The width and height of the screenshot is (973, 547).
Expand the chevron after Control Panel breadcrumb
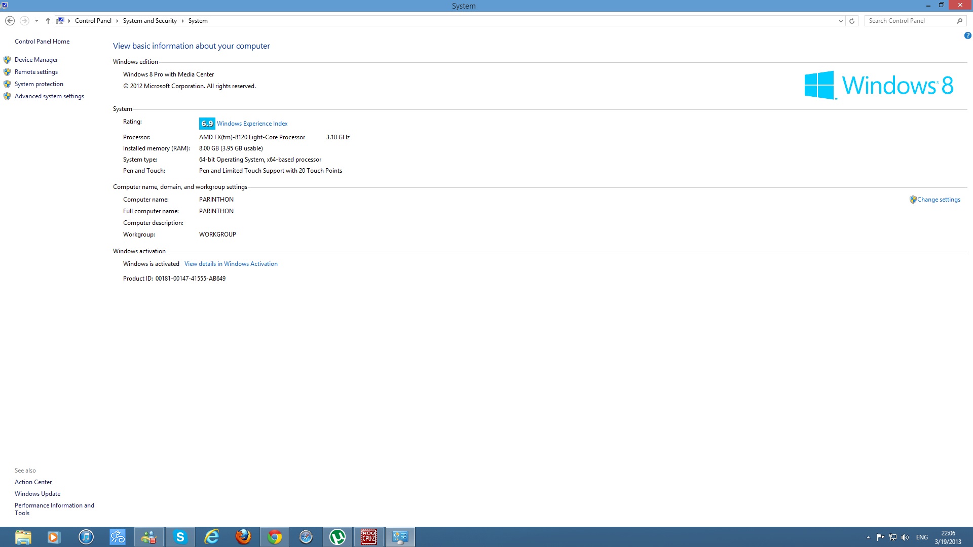coord(117,21)
